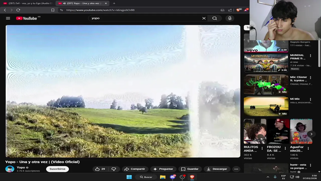The image size is (321, 181).
Task: Open the Compartir share dialog
Action: [x=135, y=169]
